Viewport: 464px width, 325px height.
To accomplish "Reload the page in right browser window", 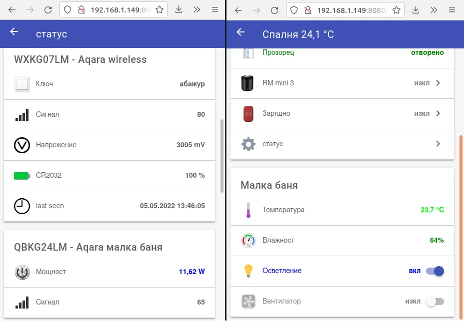I will coord(274,10).
